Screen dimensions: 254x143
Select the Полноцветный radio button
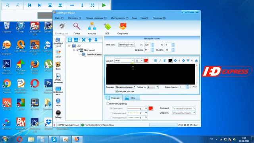click(x=111, y=118)
